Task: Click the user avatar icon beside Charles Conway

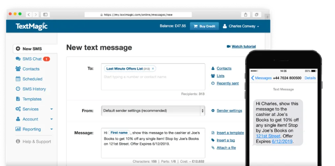Action: tap(224, 26)
